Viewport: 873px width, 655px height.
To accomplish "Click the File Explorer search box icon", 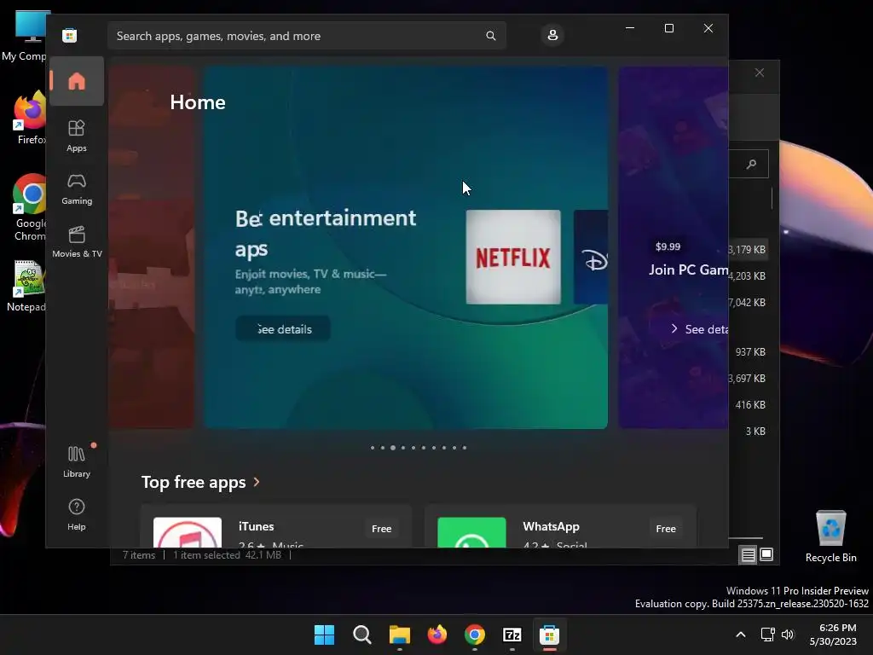I will tap(752, 164).
